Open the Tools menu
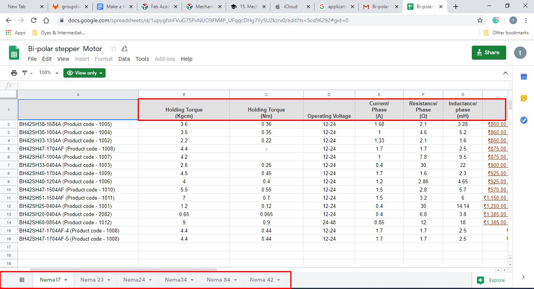Viewport: 534px width, 289px height. pyautogui.click(x=142, y=59)
